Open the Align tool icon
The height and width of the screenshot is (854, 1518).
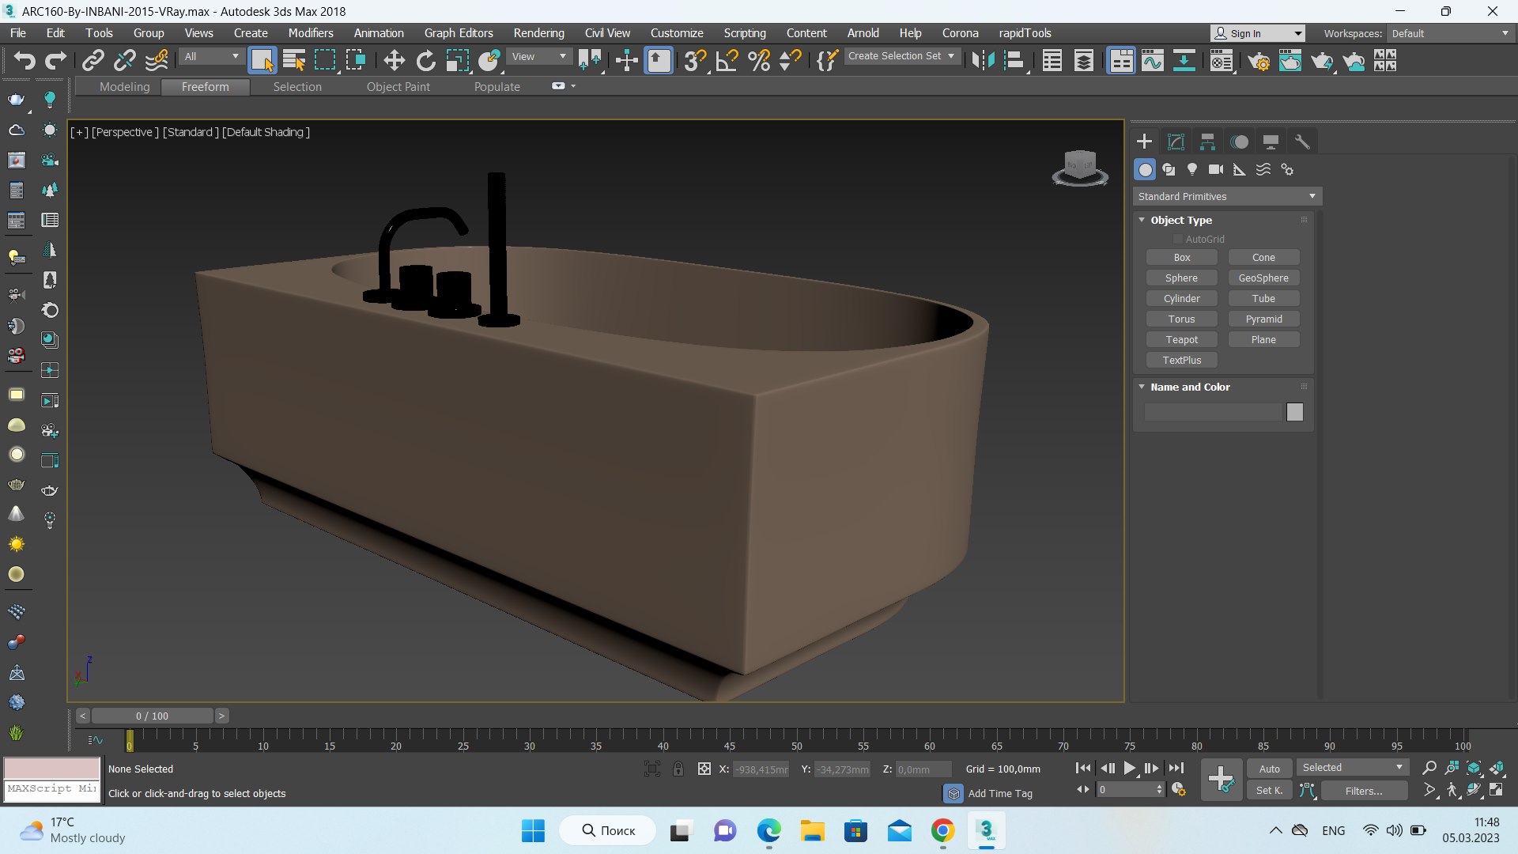1015,60
